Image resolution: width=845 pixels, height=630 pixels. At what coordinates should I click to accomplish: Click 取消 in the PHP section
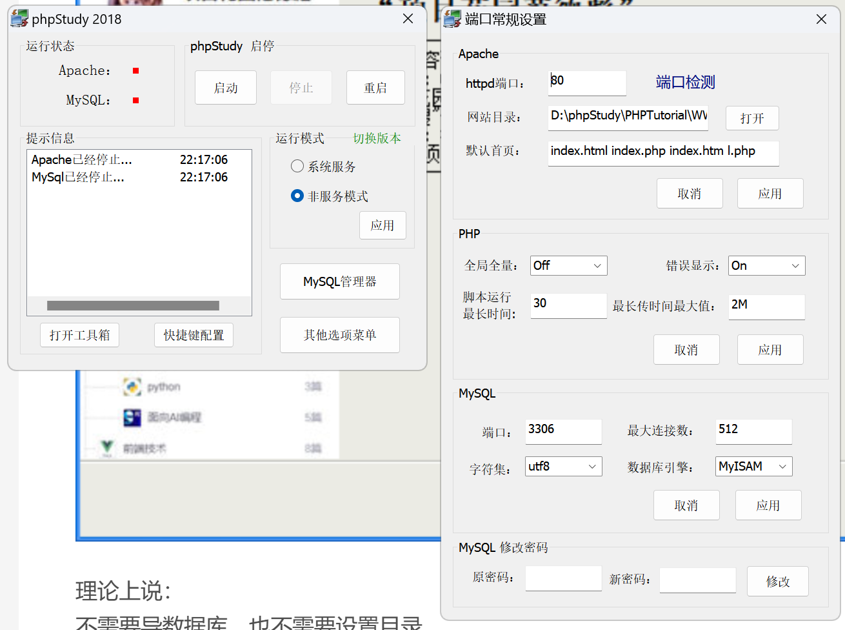coord(686,350)
